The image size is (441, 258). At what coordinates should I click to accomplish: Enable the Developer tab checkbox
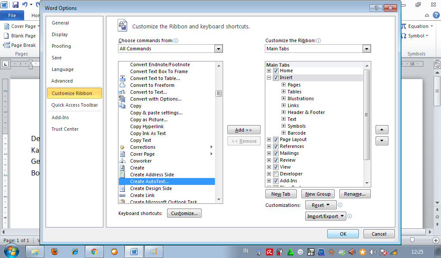[276, 174]
